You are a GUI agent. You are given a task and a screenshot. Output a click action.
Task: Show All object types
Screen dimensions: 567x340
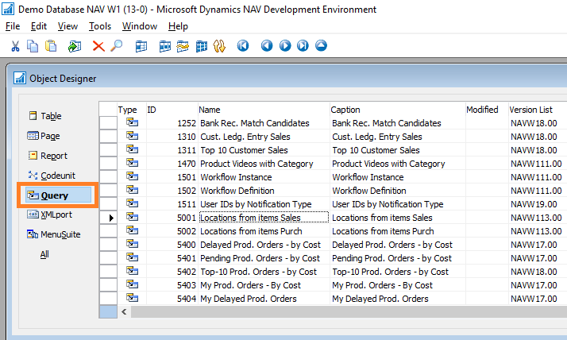coord(44,254)
